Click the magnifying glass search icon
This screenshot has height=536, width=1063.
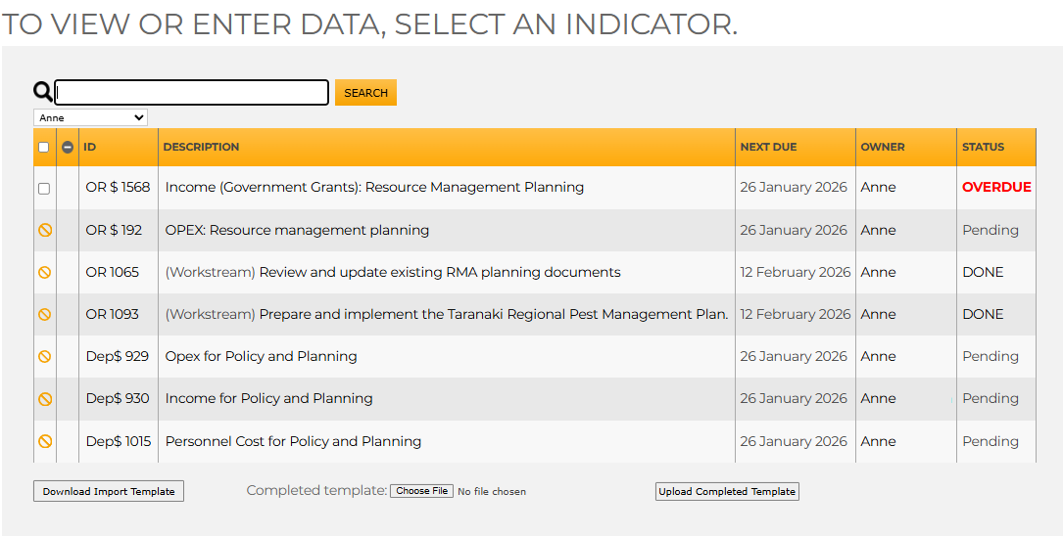43,92
